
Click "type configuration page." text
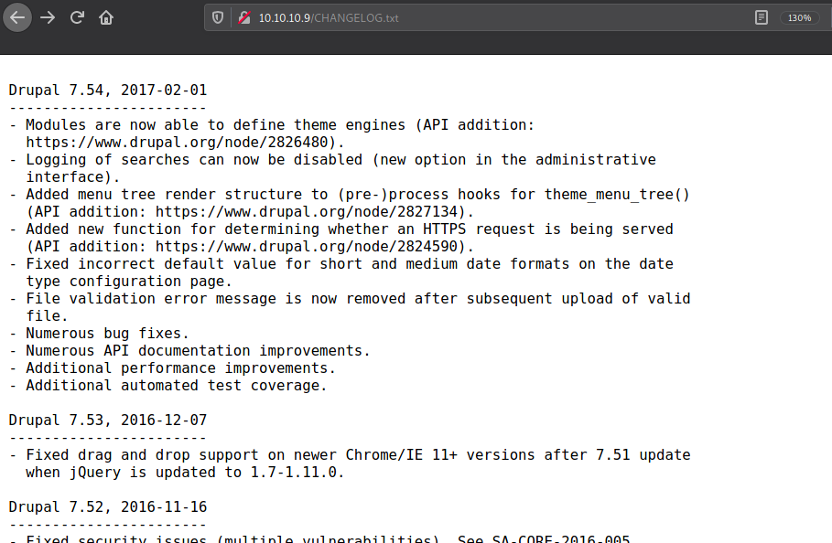(x=129, y=282)
